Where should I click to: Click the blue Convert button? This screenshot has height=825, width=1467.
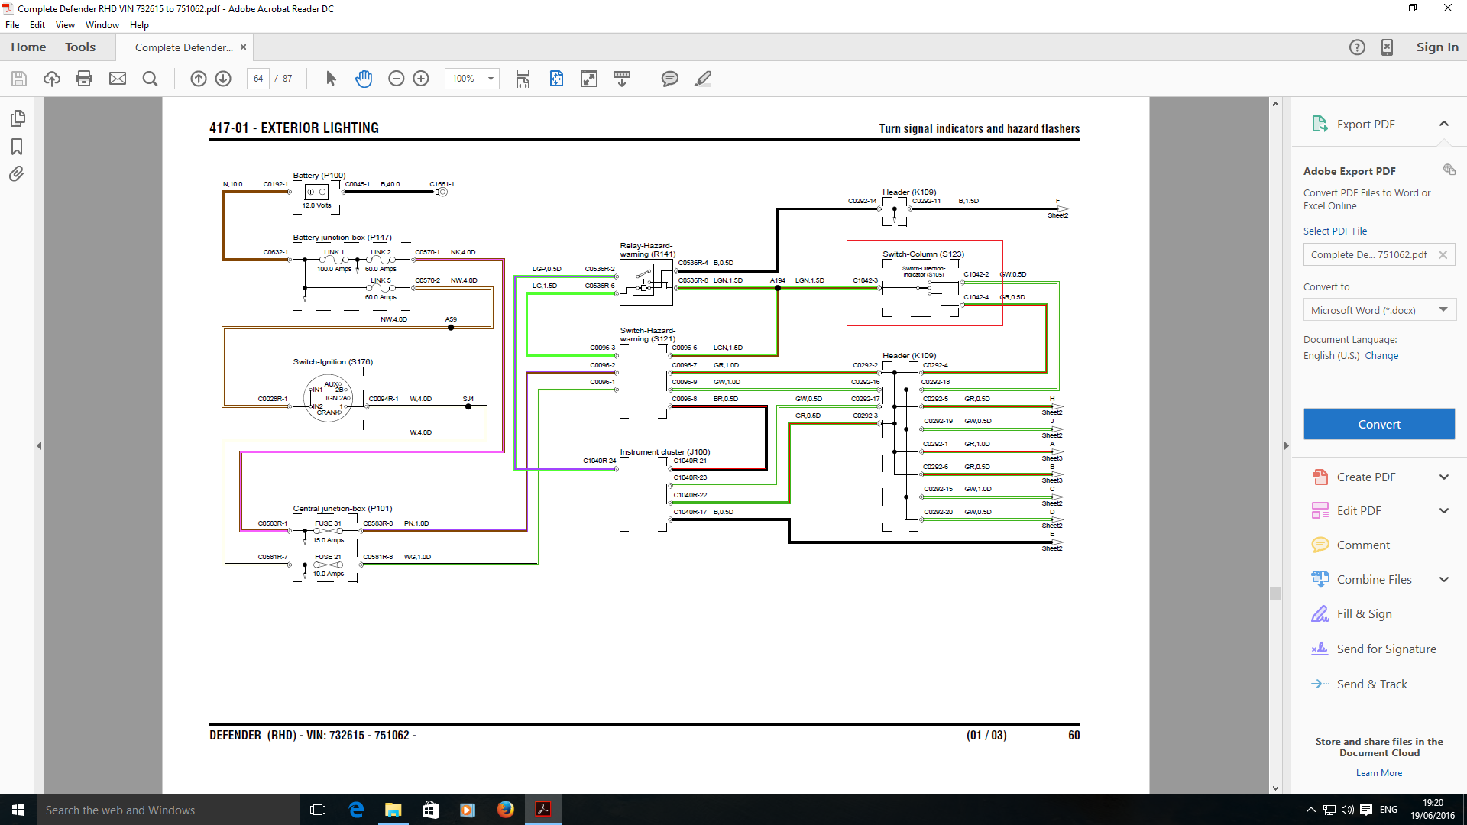click(1379, 424)
